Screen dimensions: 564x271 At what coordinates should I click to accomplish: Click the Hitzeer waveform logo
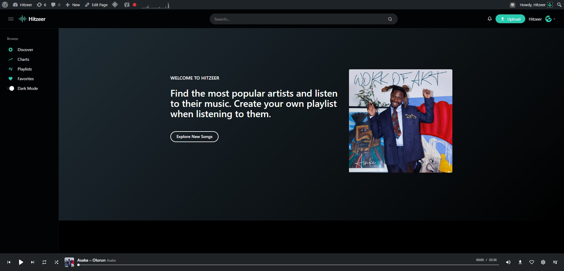[22, 19]
